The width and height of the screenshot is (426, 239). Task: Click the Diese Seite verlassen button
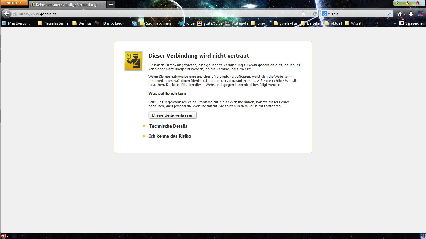coord(172,115)
